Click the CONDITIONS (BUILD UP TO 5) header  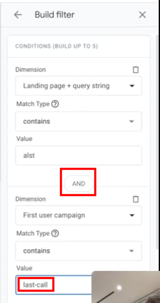coord(57,47)
